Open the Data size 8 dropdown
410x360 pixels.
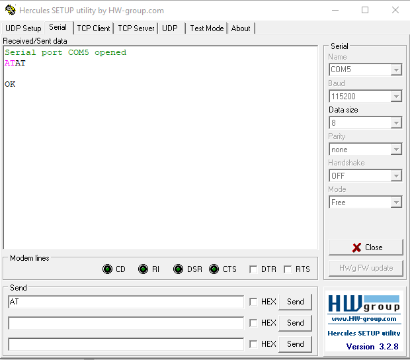396,122
